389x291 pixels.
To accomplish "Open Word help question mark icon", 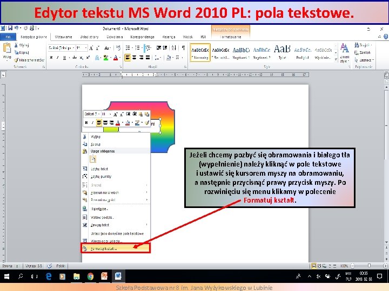I will point(386,37).
